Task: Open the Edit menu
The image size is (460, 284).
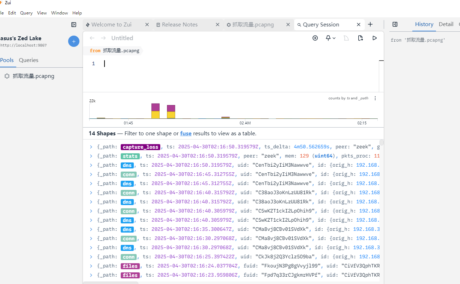Action: (x=12, y=13)
